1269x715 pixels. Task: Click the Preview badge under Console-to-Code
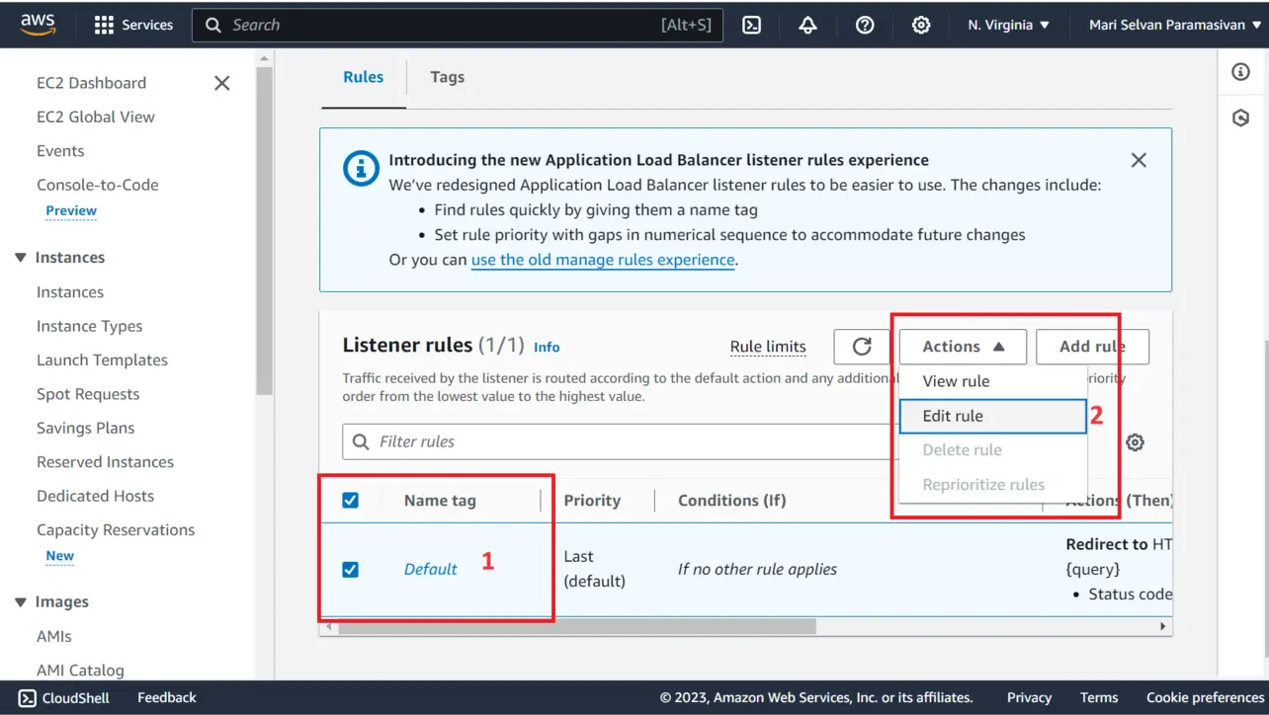click(71, 210)
